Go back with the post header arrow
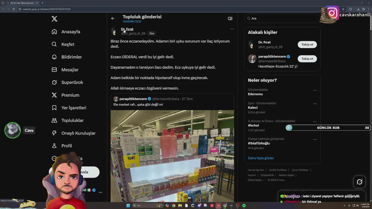Image resolution: width=372 pixels, height=209 pixels. pos(113,18)
